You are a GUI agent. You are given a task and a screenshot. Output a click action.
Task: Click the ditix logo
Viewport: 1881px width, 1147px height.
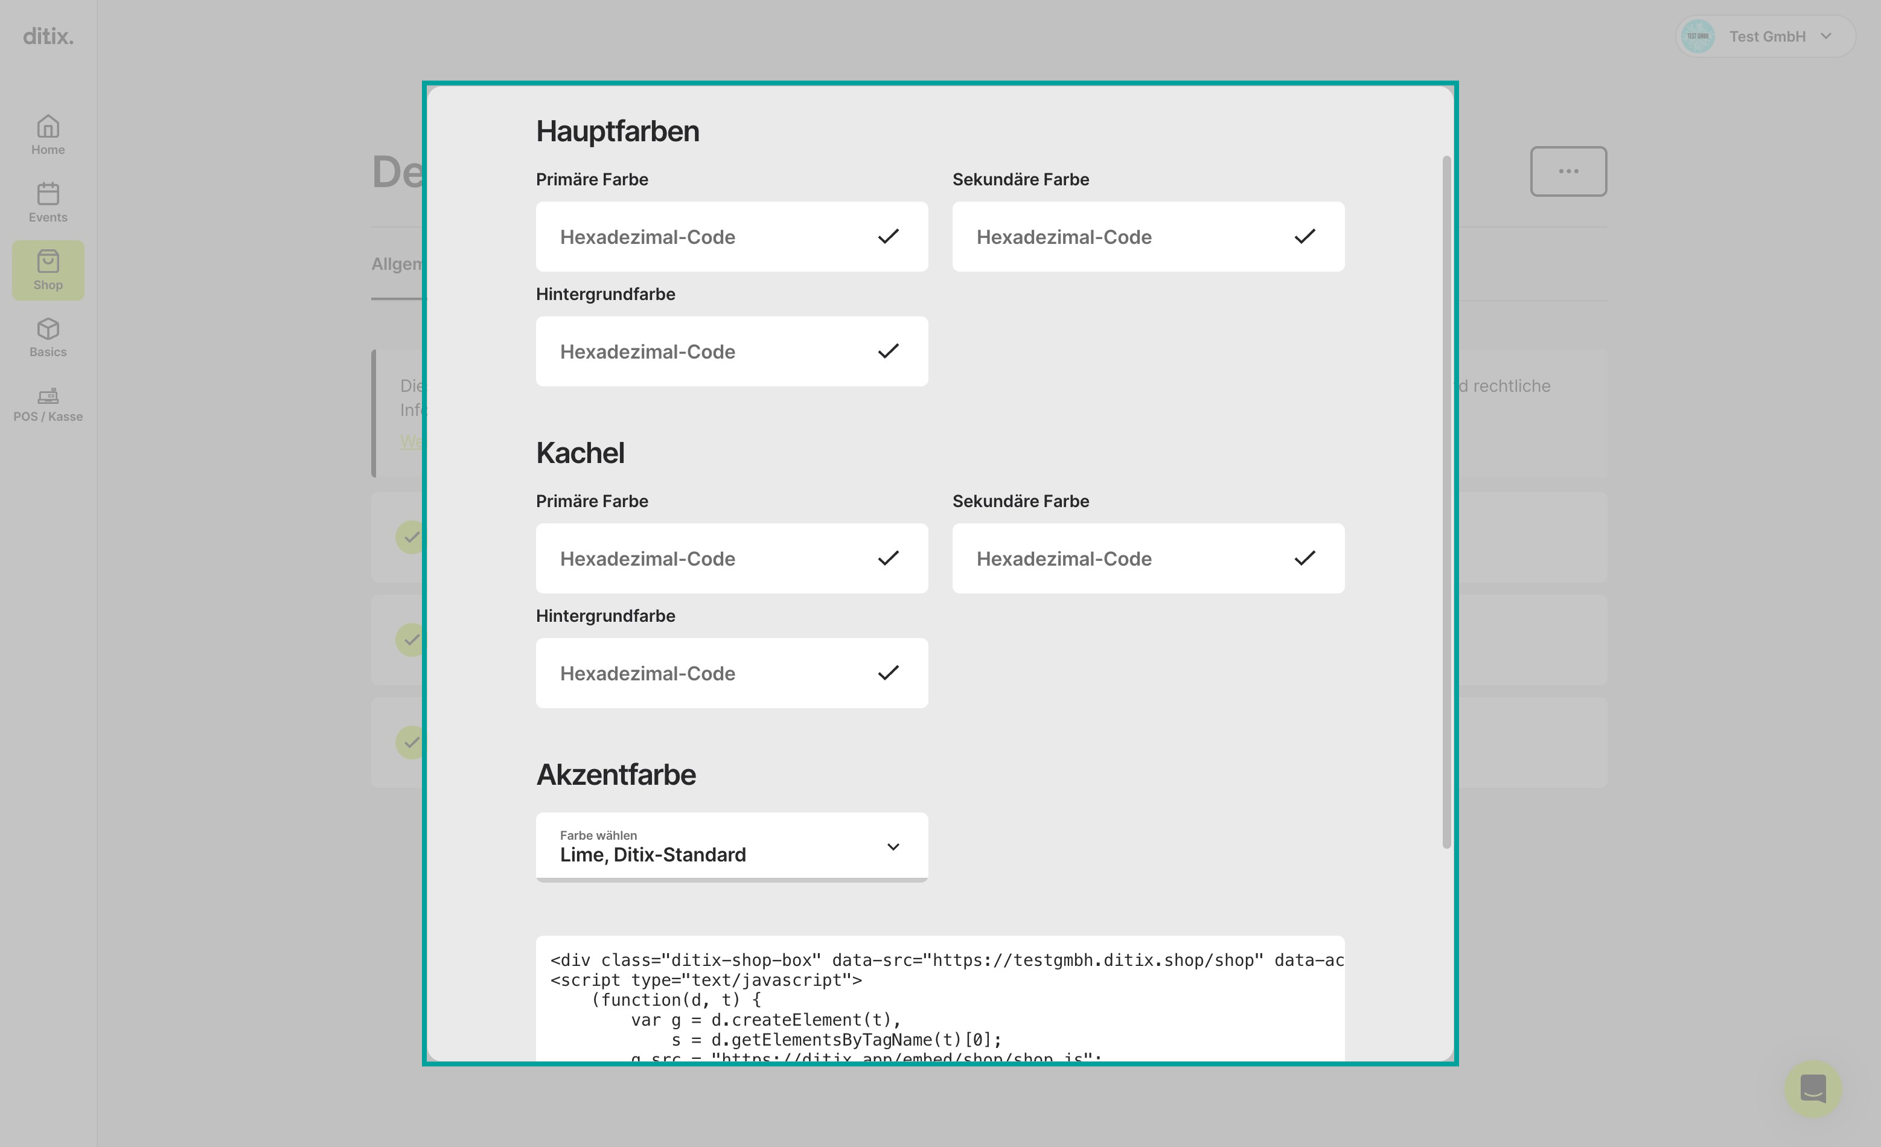click(x=48, y=36)
